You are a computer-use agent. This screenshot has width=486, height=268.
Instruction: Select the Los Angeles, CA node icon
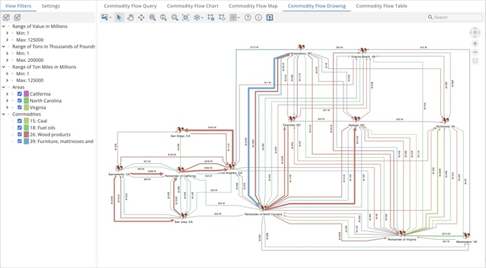[231, 167]
